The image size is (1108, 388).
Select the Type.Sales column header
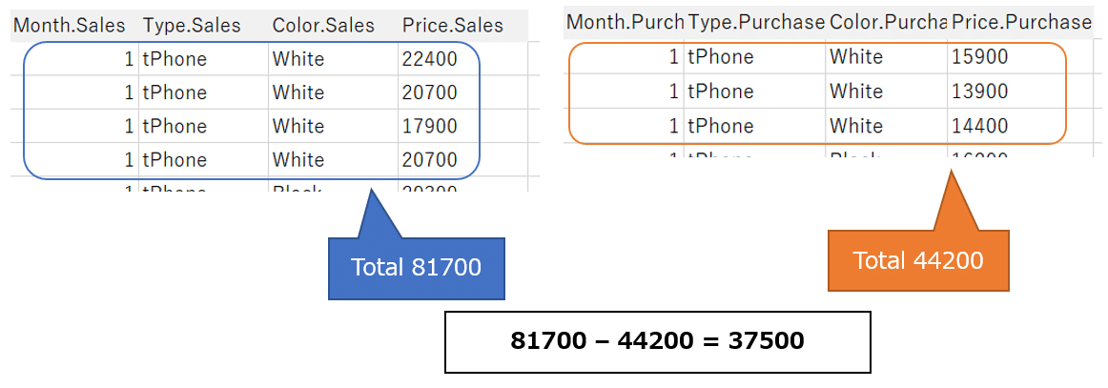(203, 26)
